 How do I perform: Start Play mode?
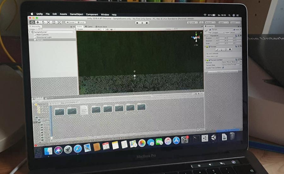137,23
